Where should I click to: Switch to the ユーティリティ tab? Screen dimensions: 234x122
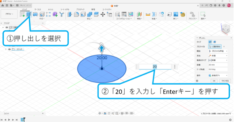[107, 9]
